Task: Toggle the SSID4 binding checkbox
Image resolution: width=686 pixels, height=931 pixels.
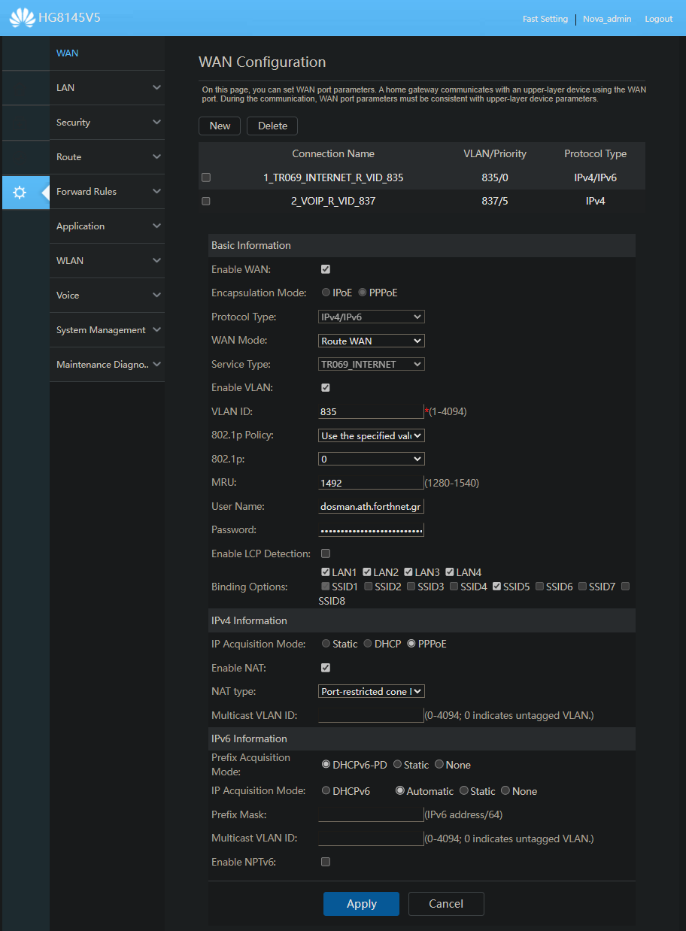Action: pos(454,587)
